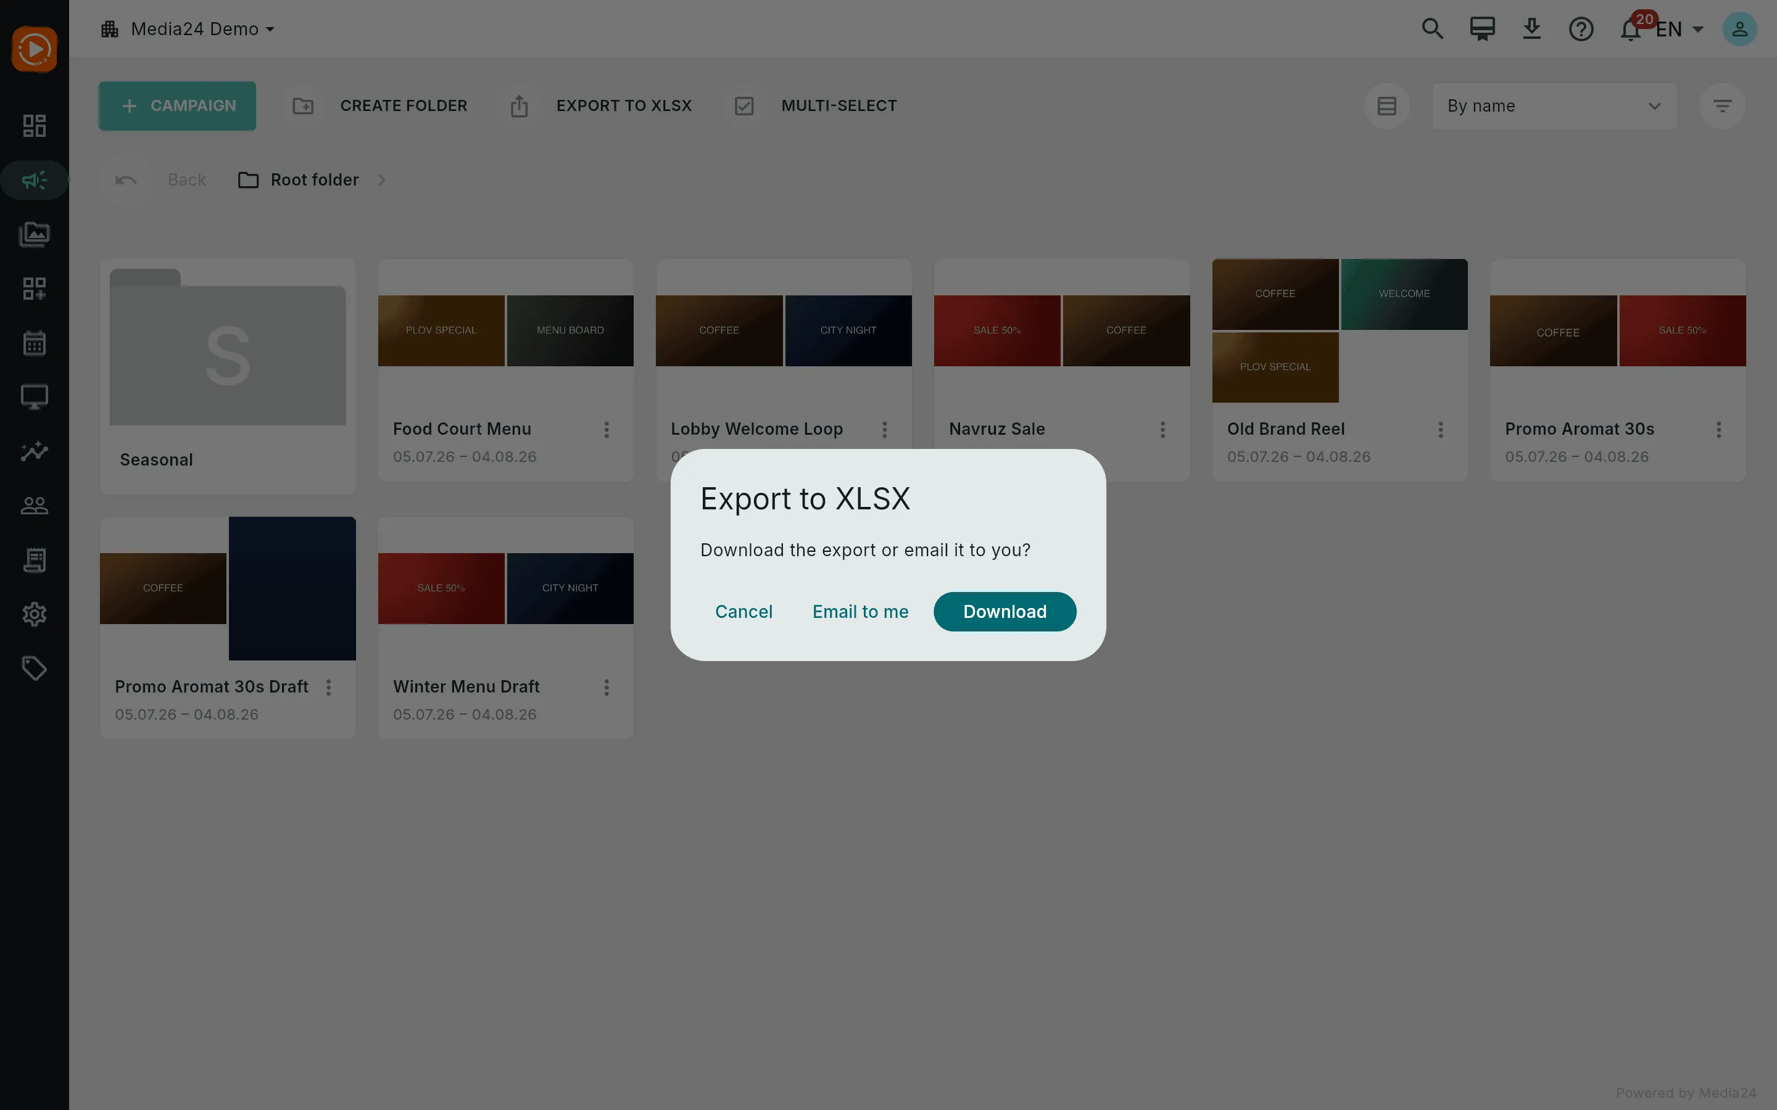Viewport: 1777px width, 1110px height.
Task: Open the user profile avatar
Action: [x=1739, y=28]
